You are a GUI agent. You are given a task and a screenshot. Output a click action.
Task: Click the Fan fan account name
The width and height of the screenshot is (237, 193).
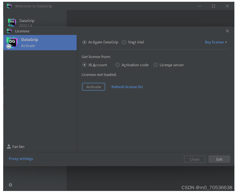[x=18, y=147]
